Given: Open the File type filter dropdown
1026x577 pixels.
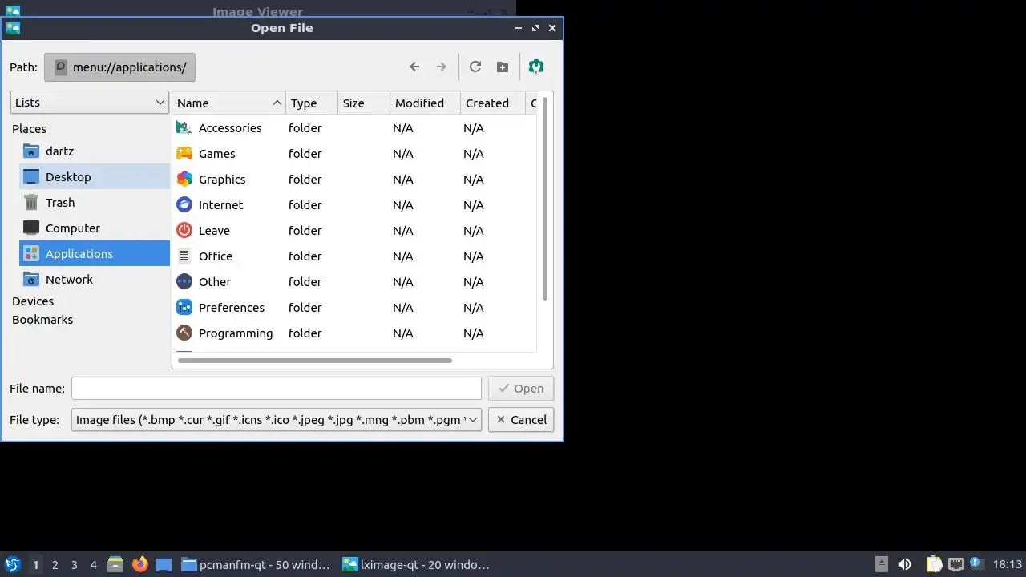Looking at the screenshot, I should tap(277, 419).
